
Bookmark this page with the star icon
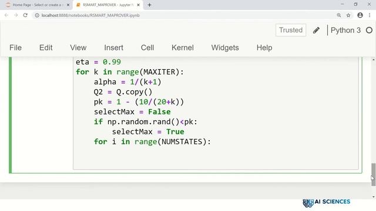[348, 15]
